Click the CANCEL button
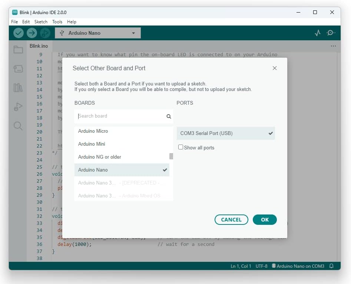 [231, 220]
